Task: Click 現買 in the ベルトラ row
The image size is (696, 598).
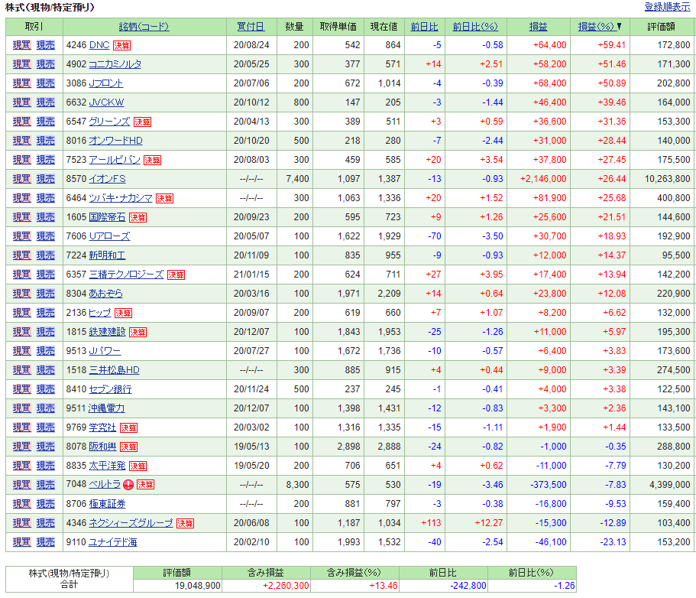Action: pos(21,484)
